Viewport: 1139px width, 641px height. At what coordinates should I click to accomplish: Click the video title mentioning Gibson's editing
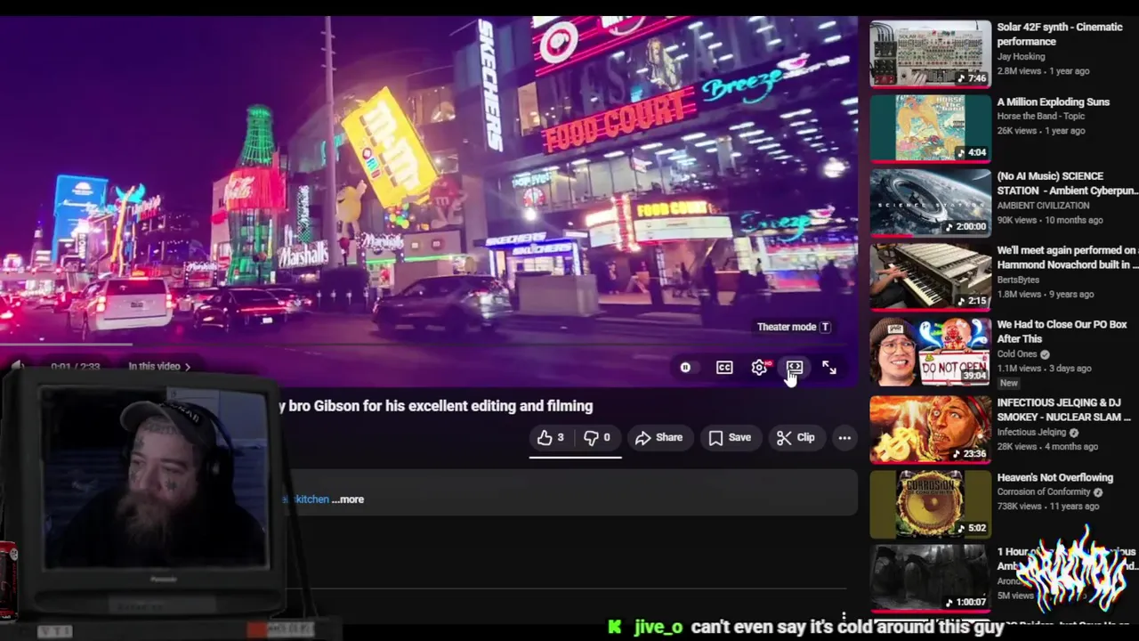(435, 406)
